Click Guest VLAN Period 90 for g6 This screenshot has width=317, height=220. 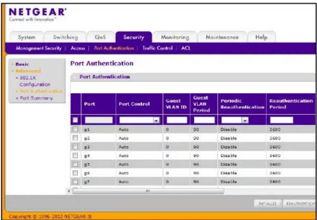[x=196, y=173]
